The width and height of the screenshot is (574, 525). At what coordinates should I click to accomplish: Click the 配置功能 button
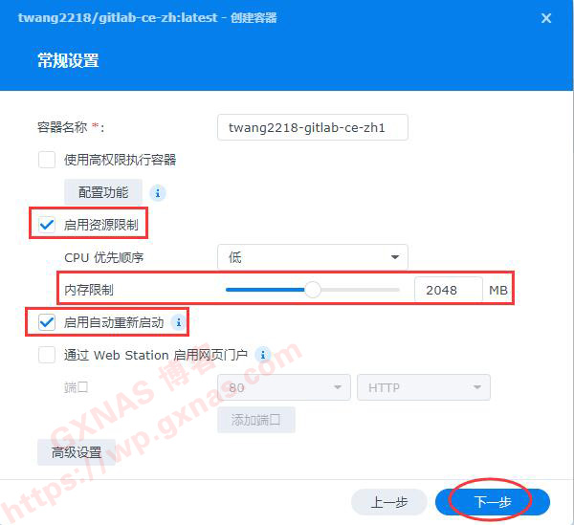click(103, 192)
